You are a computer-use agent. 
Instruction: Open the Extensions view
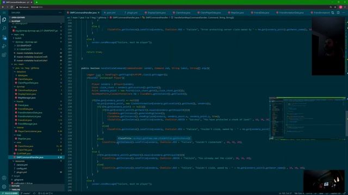[4, 55]
